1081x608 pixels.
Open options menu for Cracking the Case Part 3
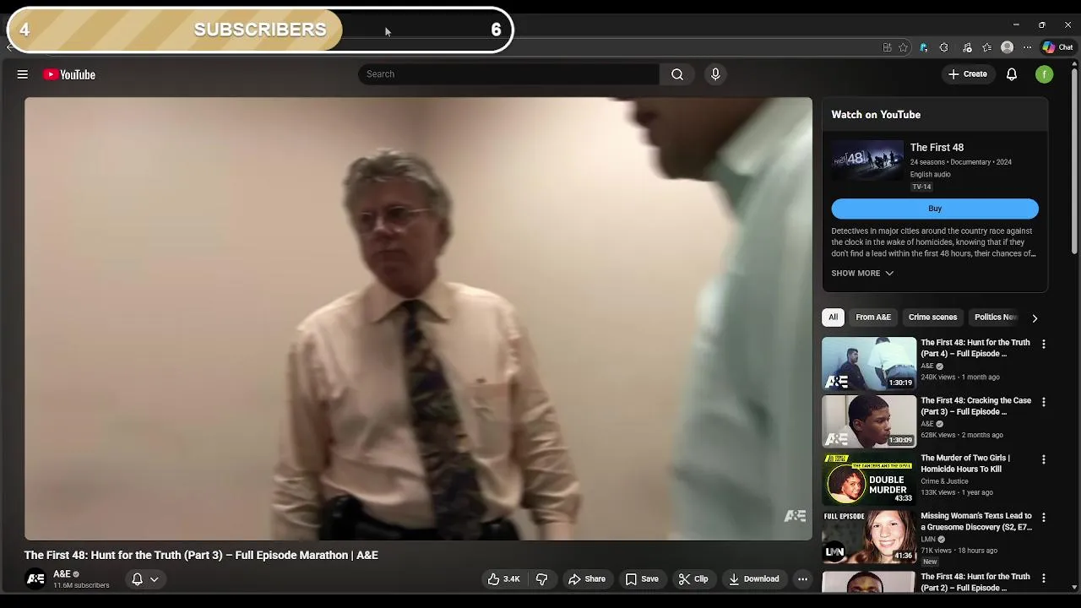pyautogui.click(x=1044, y=402)
